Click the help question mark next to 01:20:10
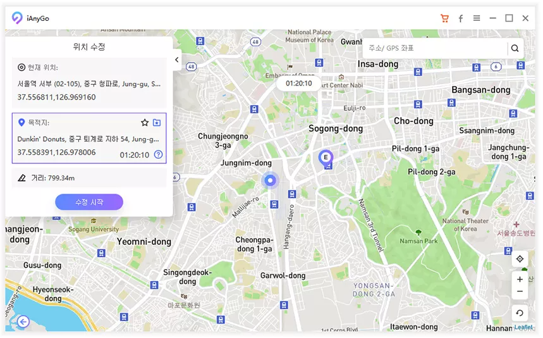 tap(158, 154)
